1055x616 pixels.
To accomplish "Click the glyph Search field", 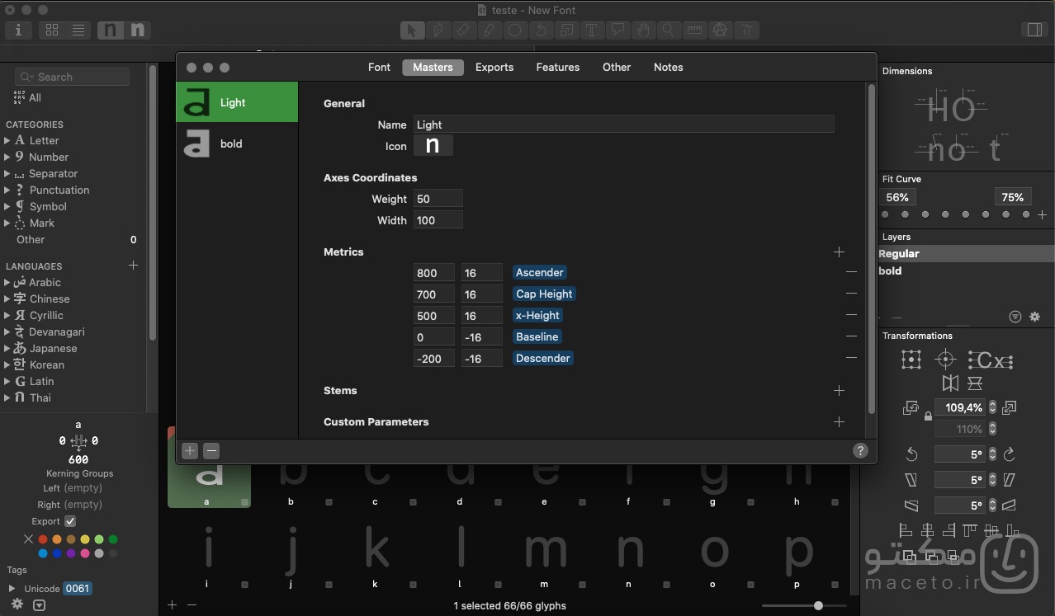I will point(73,77).
